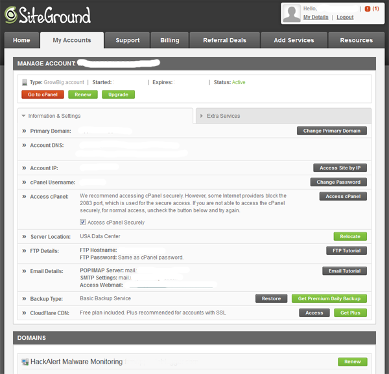Click the Get Plus button
Viewport: 389px width, 374px height.
click(350, 313)
